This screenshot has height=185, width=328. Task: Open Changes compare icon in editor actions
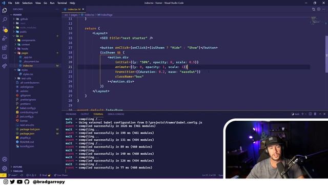pos(313,9)
